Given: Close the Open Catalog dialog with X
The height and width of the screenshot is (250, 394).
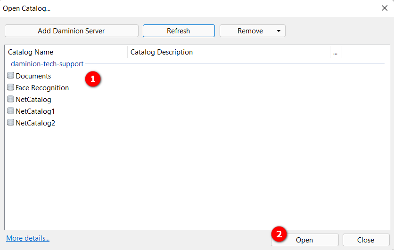Looking at the screenshot, I should point(384,8).
